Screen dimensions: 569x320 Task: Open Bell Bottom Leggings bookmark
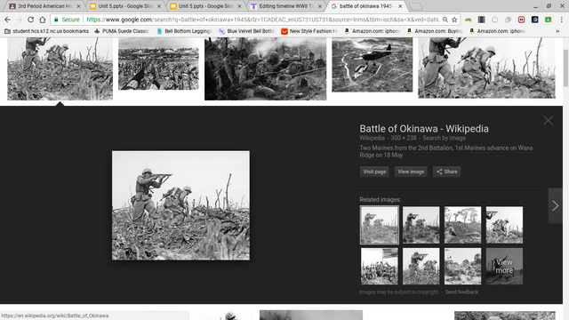pos(184,31)
